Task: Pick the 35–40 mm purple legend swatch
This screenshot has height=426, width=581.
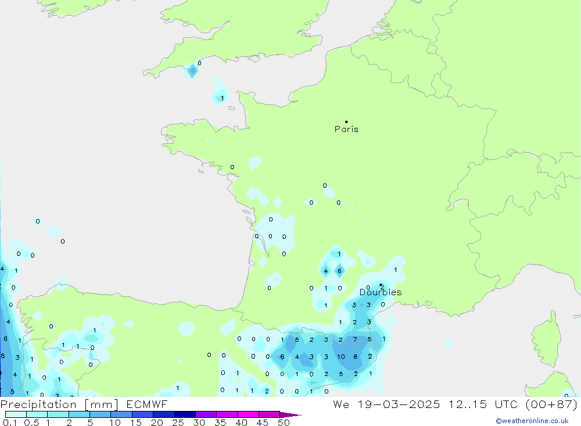Action: (227, 414)
